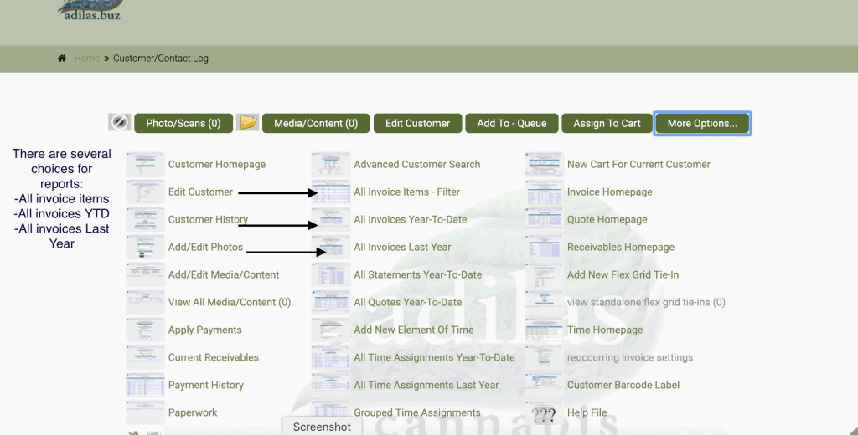This screenshot has width=858, height=435.
Task: Click thumbnail beside Paperwork
Action: (x=145, y=412)
